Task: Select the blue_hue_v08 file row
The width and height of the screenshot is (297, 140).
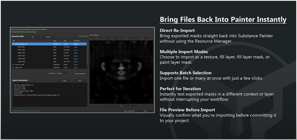Action: point(49,64)
